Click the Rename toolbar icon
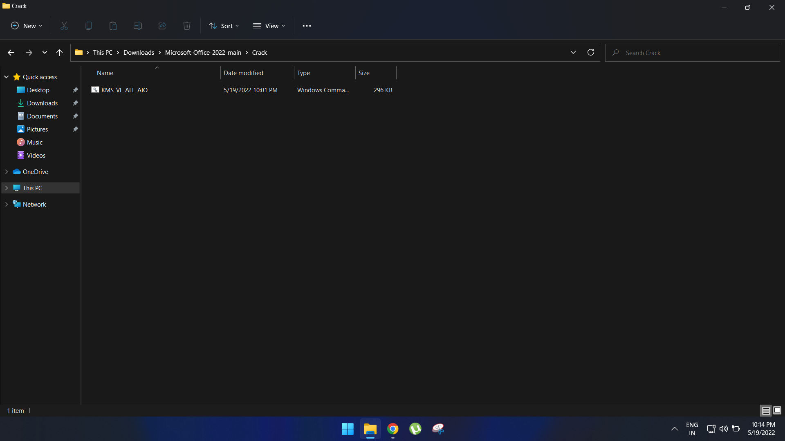The image size is (785, 441). (x=137, y=25)
